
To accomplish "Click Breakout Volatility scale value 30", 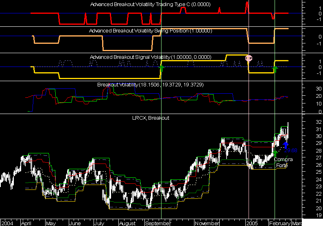I will click(x=319, y=88).
